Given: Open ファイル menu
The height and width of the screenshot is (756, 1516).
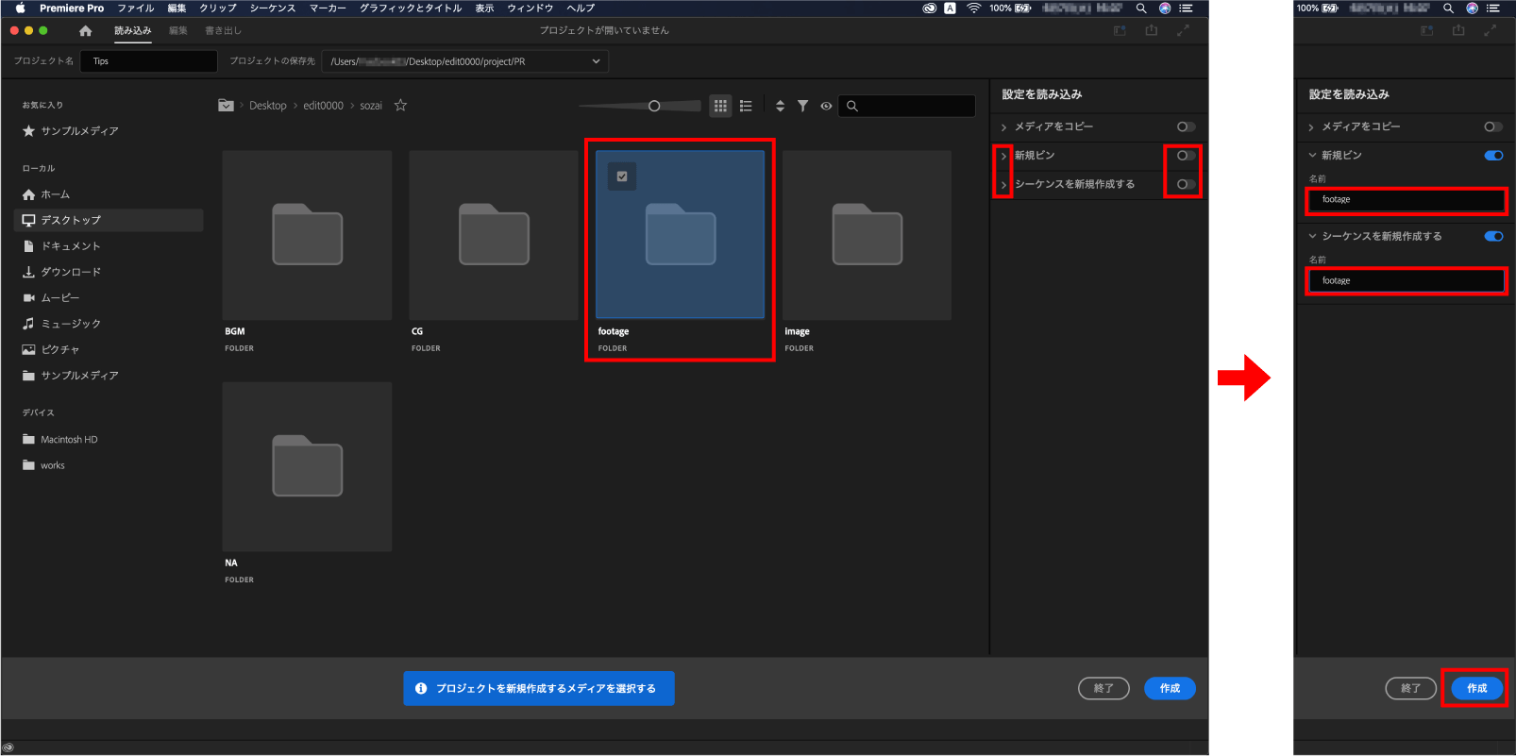Looking at the screenshot, I should (x=135, y=8).
